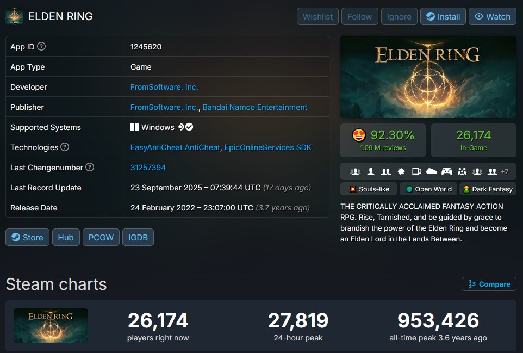Click the ELDEN RING thumbnail in Steam charts

pyautogui.click(x=51, y=326)
